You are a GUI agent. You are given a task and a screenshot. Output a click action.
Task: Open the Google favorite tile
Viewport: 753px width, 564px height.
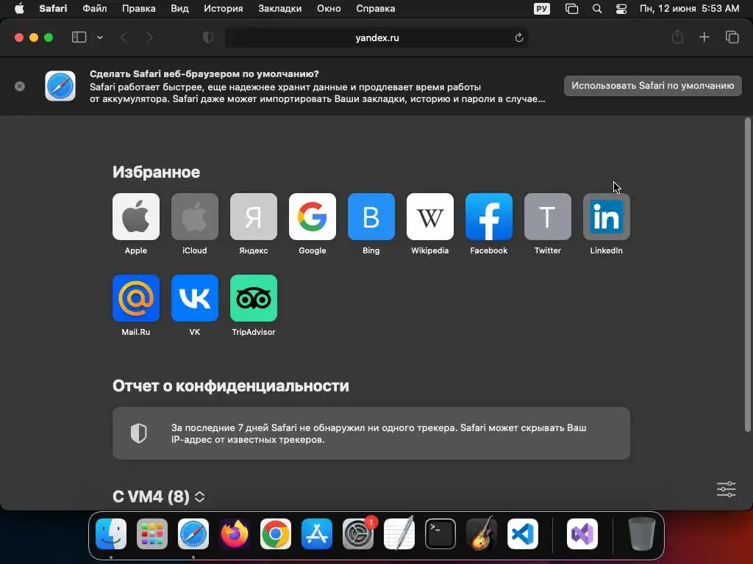click(x=312, y=217)
